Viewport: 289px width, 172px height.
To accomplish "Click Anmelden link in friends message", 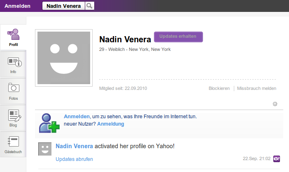I will pyautogui.click(x=77, y=117).
